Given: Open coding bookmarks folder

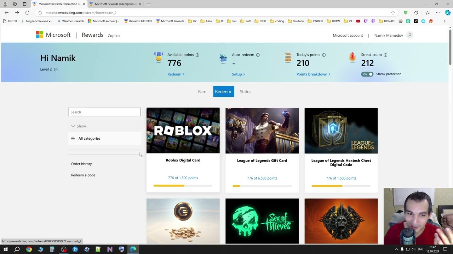Looking at the screenshot, I should coord(277,21).
